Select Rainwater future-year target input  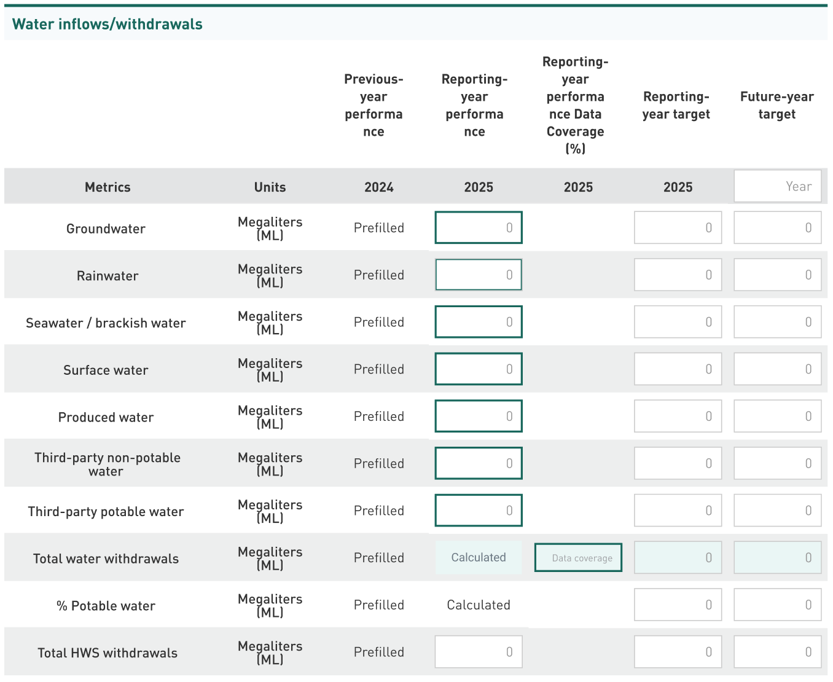(x=777, y=275)
